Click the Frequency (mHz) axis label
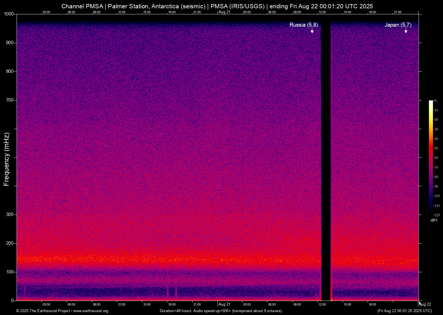Screen dimensions: 443x315 point(7,159)
